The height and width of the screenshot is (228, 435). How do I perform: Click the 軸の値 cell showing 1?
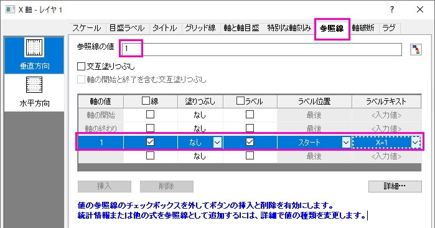(101, 143)
